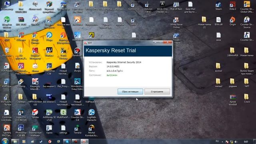Open the Risk of Rain shortcut
The height and width of the screenshot is (144, 256).
176,6
